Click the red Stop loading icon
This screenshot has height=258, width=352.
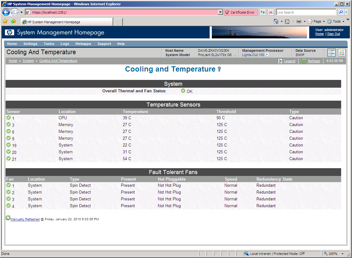(271, 12)
